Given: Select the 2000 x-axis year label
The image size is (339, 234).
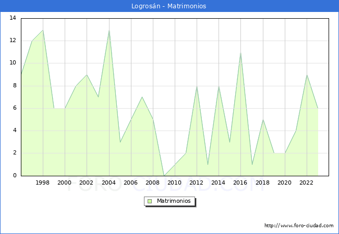Looking at the screenshot, I should [x=65, y=183].
